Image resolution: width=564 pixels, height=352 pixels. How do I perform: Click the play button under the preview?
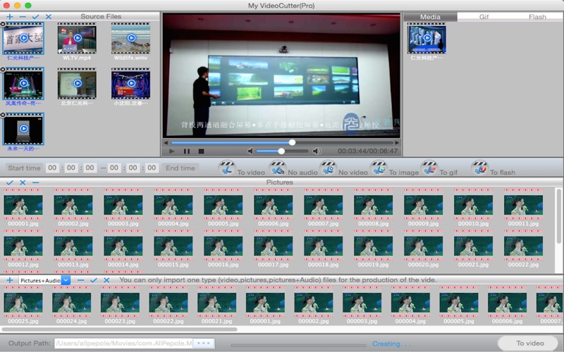tap(171, 151)
